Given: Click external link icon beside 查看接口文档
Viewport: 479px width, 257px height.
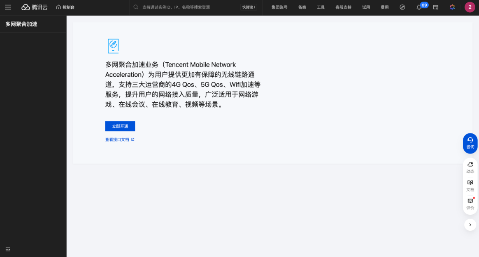Looking at the screenshot, I should tap(133, 140).
